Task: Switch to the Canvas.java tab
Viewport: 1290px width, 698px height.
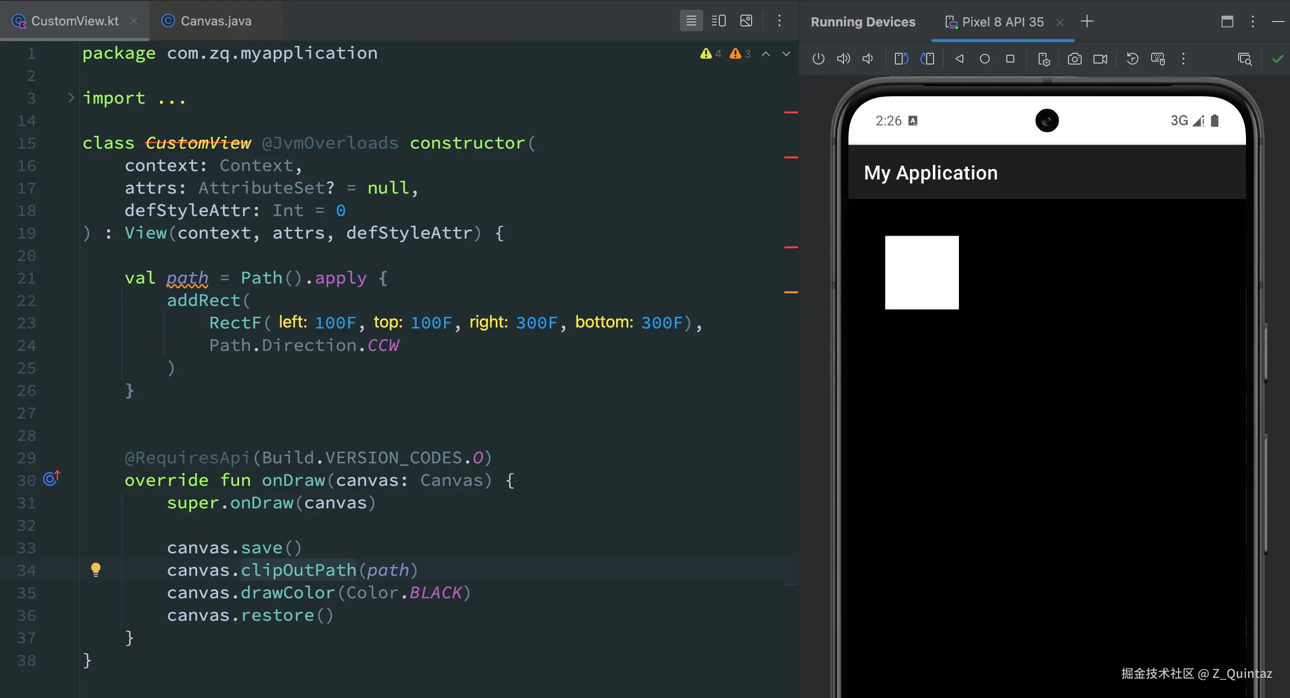Action: coord(215,21)
